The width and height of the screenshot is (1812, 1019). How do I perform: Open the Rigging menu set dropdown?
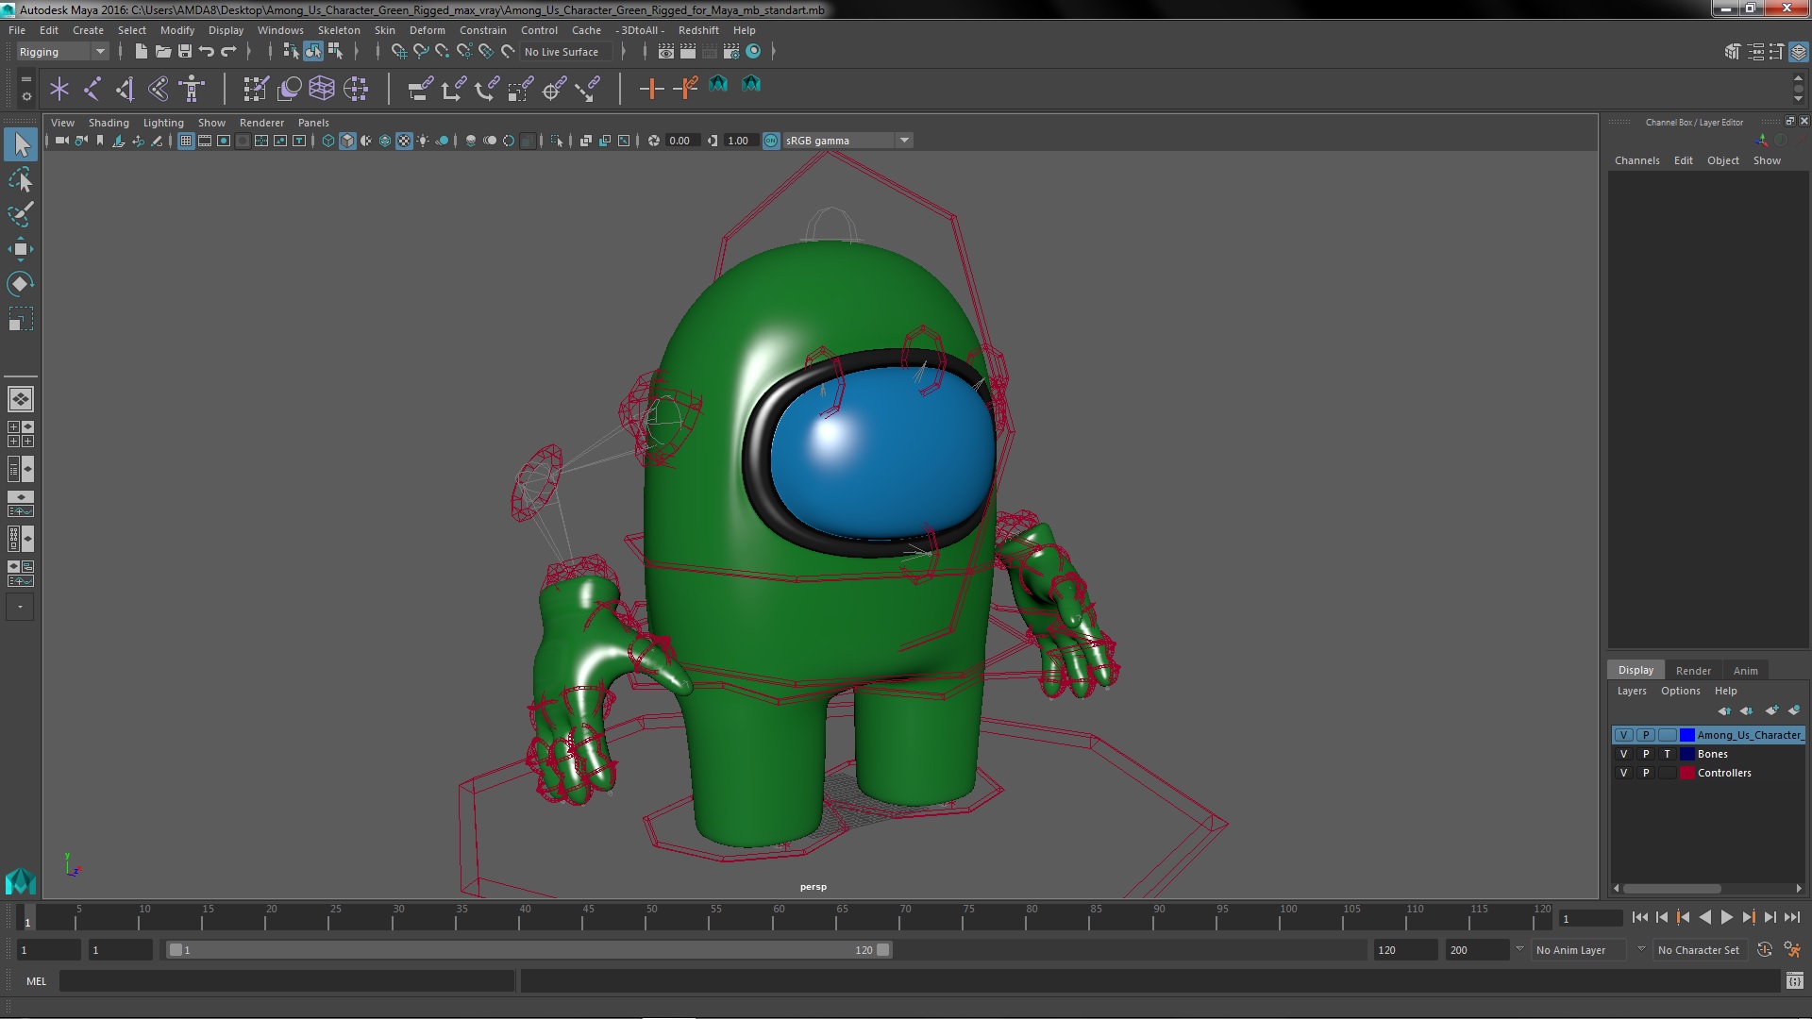click(62, 52)
